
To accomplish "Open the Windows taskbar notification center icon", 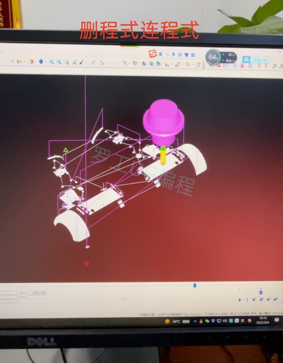I will coord(277,320).
